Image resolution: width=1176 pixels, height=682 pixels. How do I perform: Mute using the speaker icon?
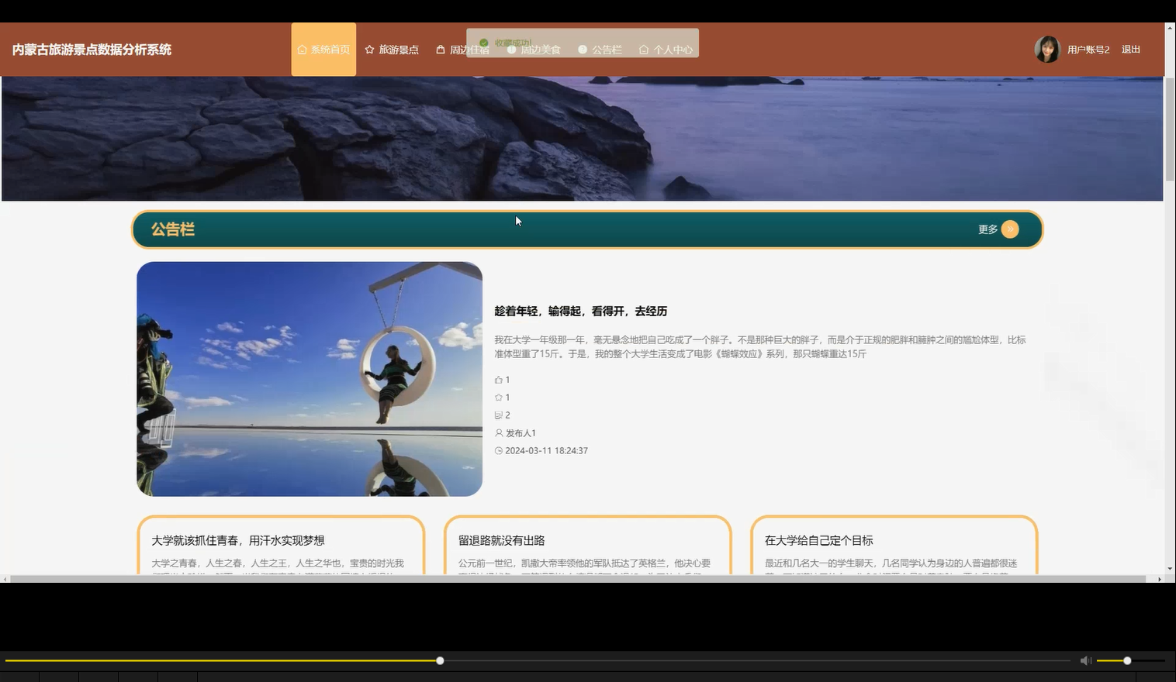coord(1085,660)
